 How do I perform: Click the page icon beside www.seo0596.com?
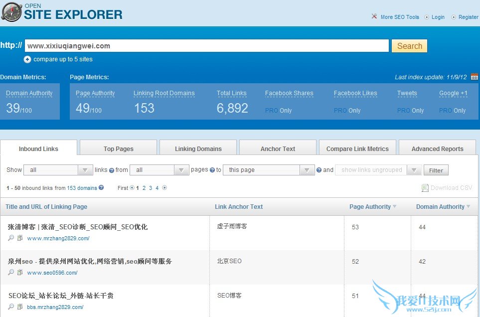pyautogui.click(x=20, y=273)
